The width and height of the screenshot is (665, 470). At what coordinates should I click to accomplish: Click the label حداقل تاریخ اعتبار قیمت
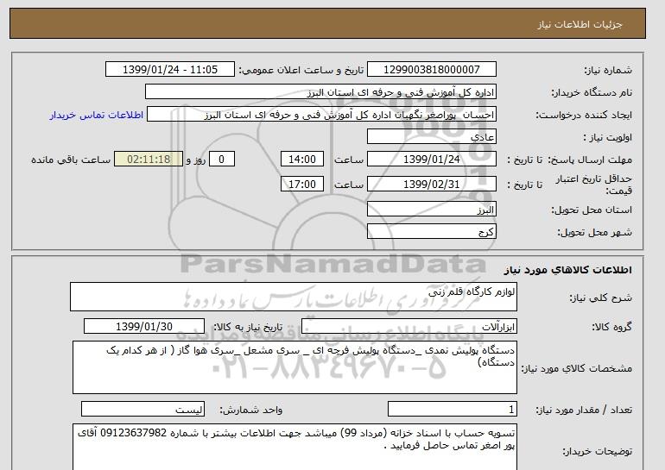pyautogui.click(x=594, y=185)
